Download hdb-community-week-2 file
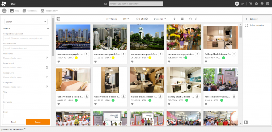The height and width of the screenshot is (132, 272). coord(234,97)
